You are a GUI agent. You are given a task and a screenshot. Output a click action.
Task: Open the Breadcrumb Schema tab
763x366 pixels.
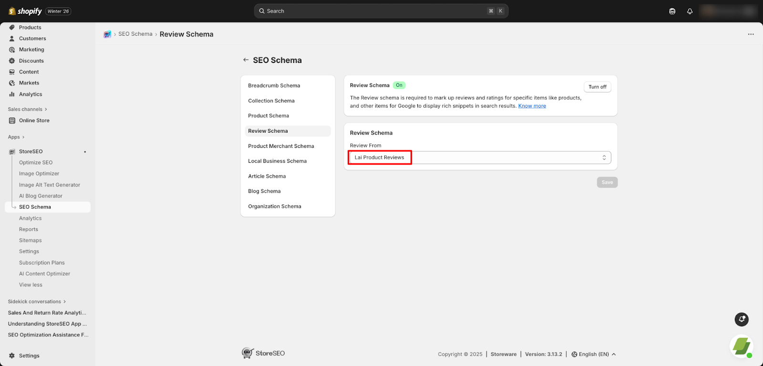(288, 85)
